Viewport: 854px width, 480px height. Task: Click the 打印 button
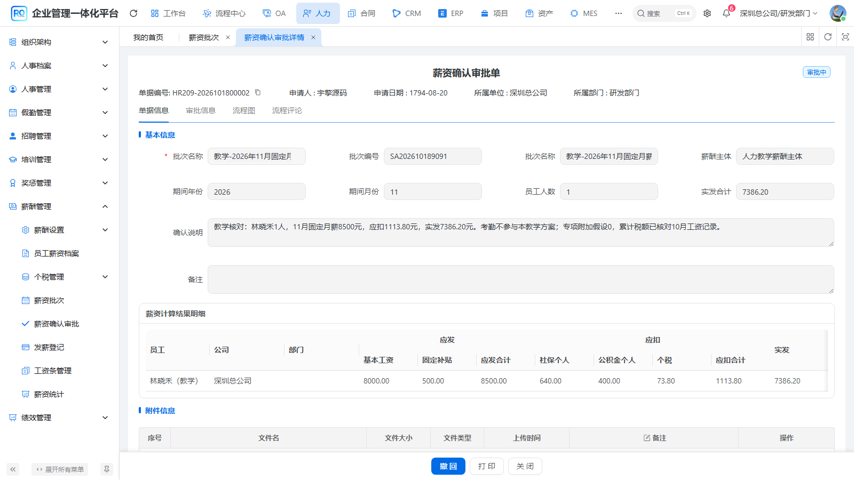(x=487, y=466)
